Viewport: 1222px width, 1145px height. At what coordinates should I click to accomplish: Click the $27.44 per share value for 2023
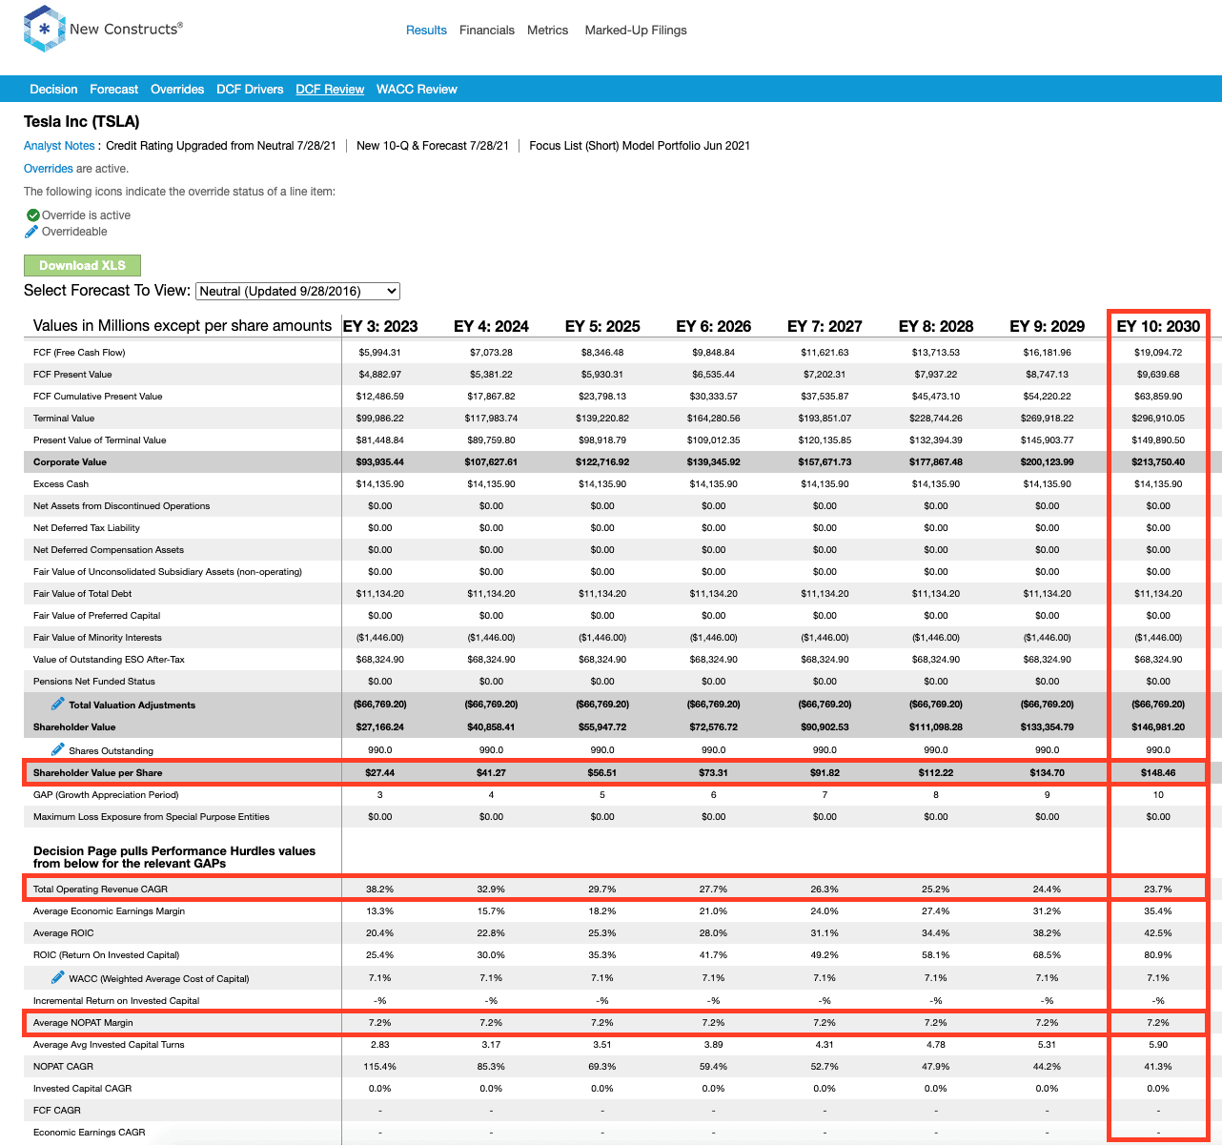click(380, 773)
